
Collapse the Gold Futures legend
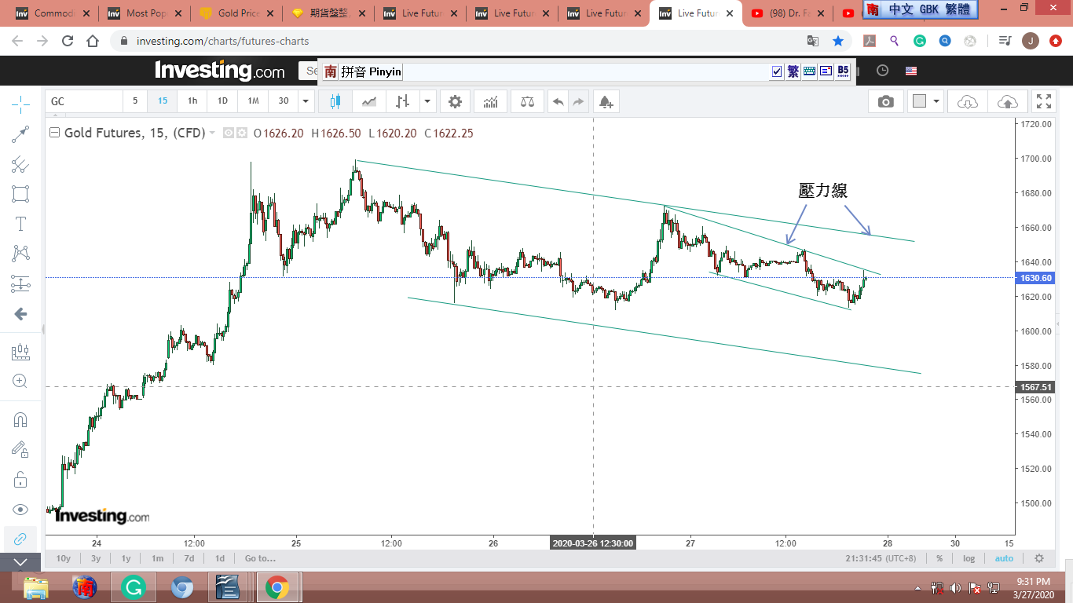[54, 133]
